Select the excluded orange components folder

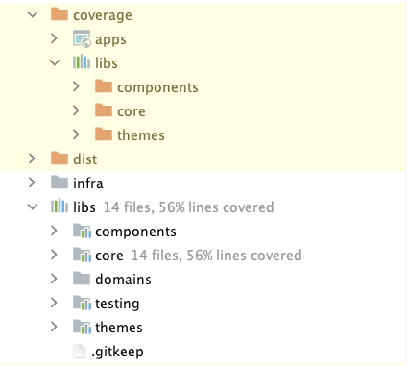pos(157,87)
